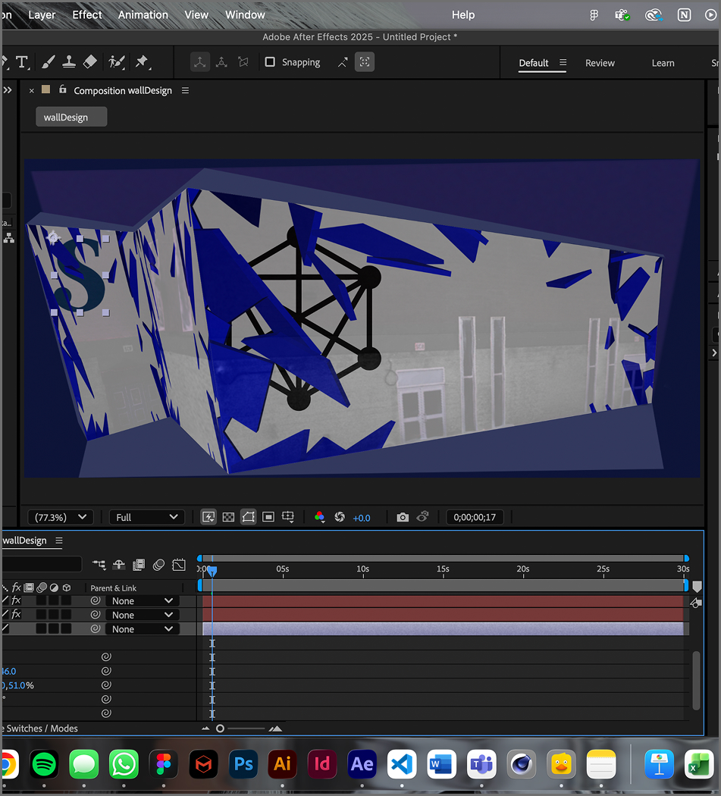Switch to the Review workspace tab
This screenshot has height=796, width=721.
click(600, 63)
